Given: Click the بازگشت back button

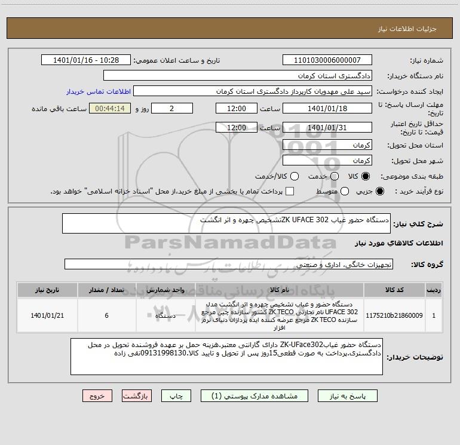Looking at the screenshot, I should coord(137,396).
